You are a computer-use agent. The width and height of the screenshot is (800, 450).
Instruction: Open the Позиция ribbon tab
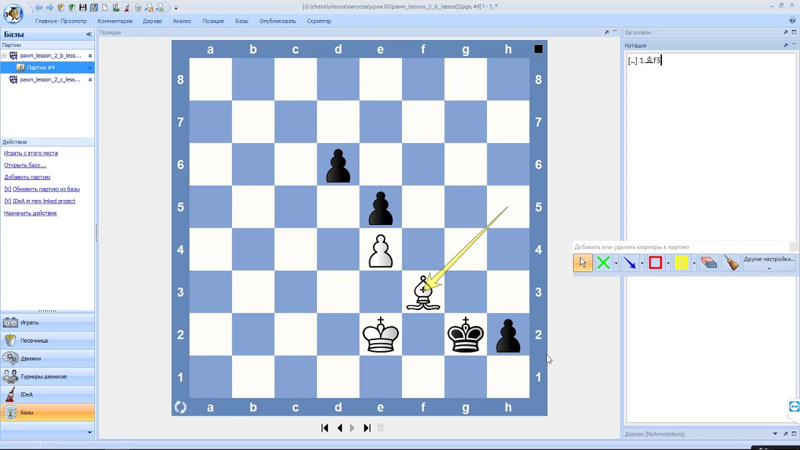[213, 21]
